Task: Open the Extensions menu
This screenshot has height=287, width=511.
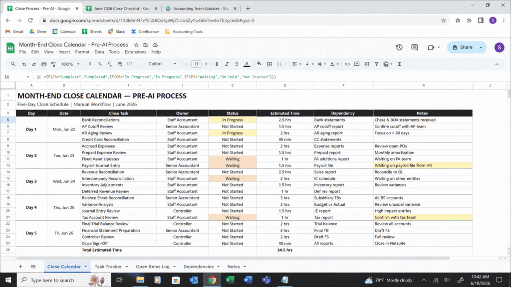Action: pos(135,52)
